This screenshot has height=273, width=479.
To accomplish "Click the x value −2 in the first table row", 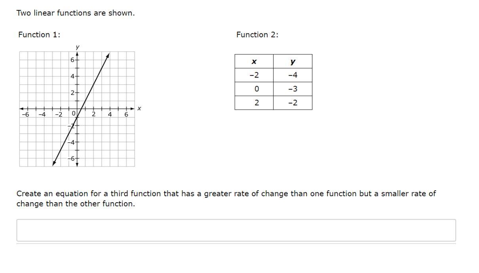I will [x=254, y=75].
